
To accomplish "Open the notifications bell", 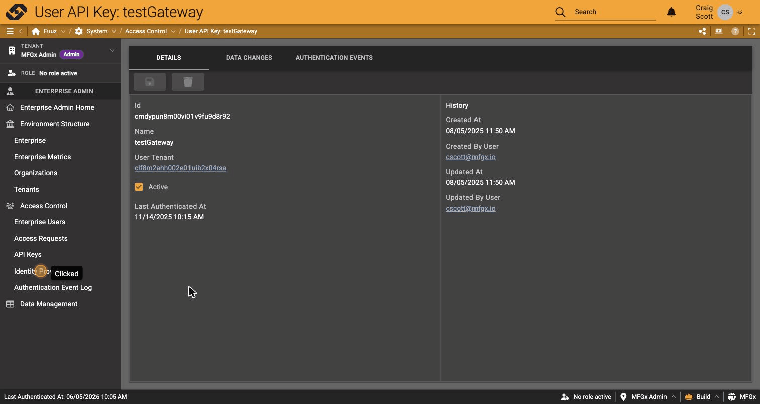I will point(671,12).
